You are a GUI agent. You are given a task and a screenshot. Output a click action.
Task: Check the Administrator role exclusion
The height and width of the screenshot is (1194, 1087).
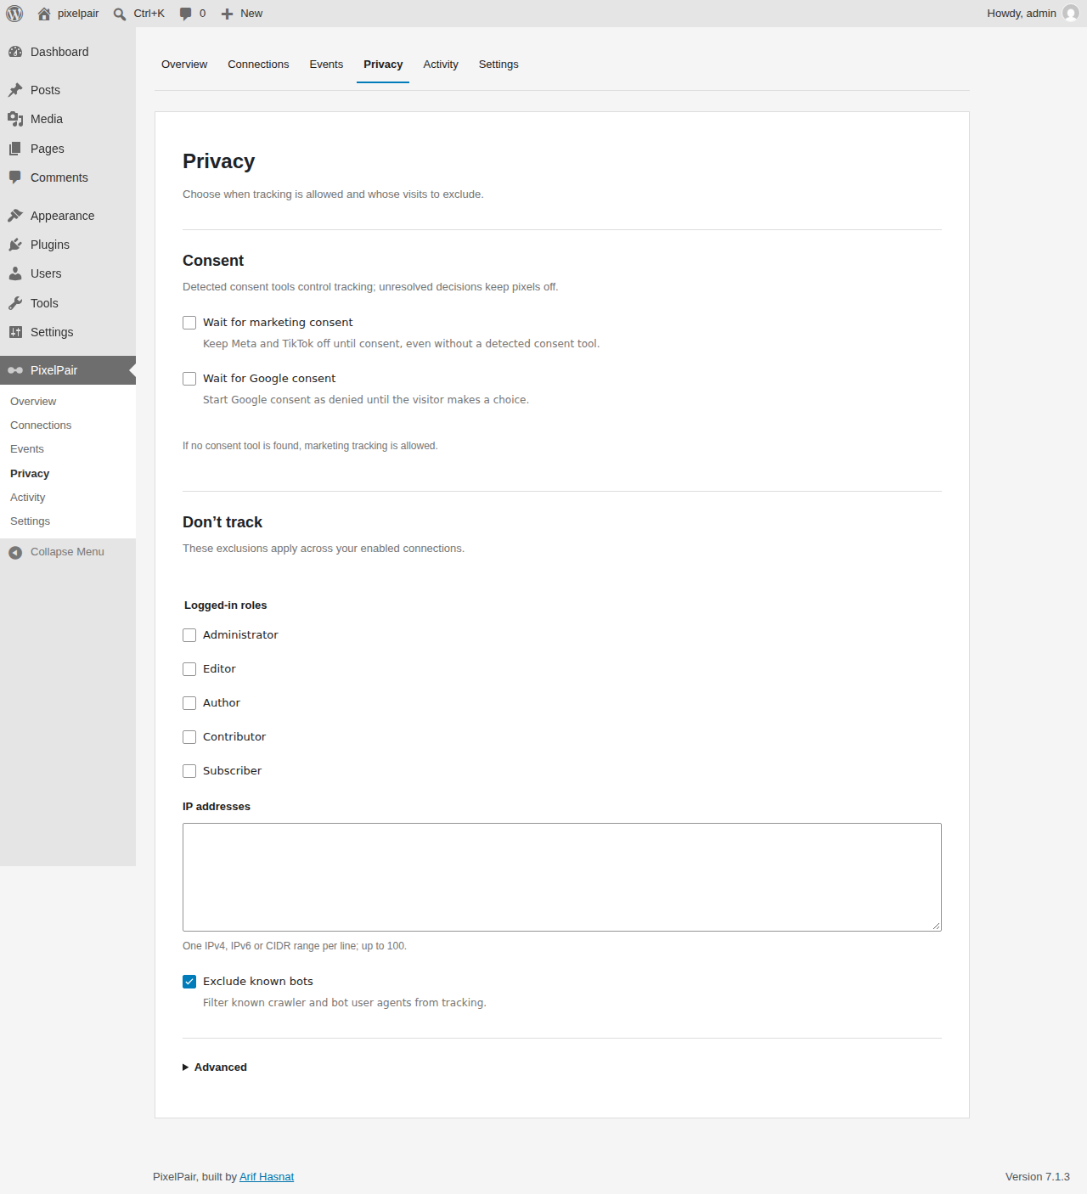[189, 635]
